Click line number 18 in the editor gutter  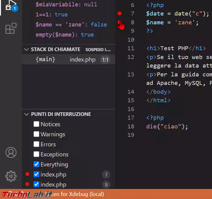click(x=131, y=126)
